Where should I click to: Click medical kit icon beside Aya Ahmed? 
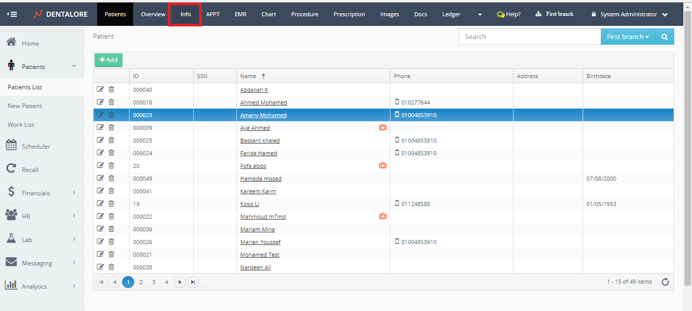383,128
